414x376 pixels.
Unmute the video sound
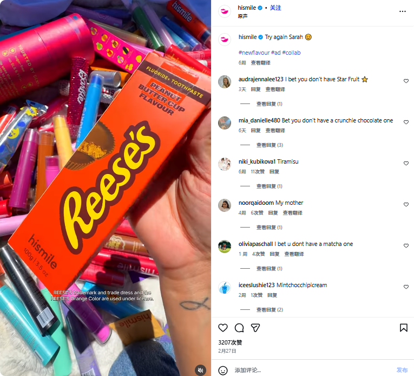pos(200,370)
